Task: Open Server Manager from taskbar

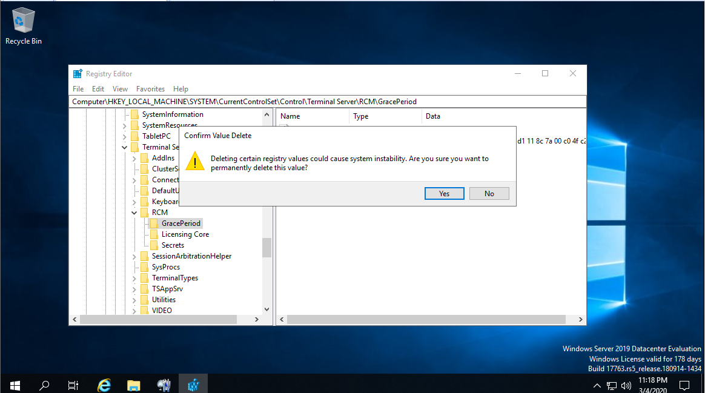Action: pos(164,385)
